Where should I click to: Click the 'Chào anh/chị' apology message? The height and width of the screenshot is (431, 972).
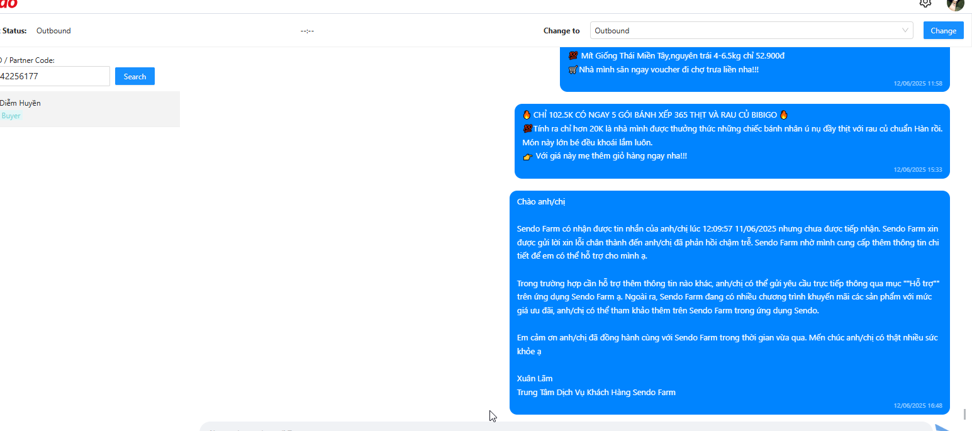(729, 303)
